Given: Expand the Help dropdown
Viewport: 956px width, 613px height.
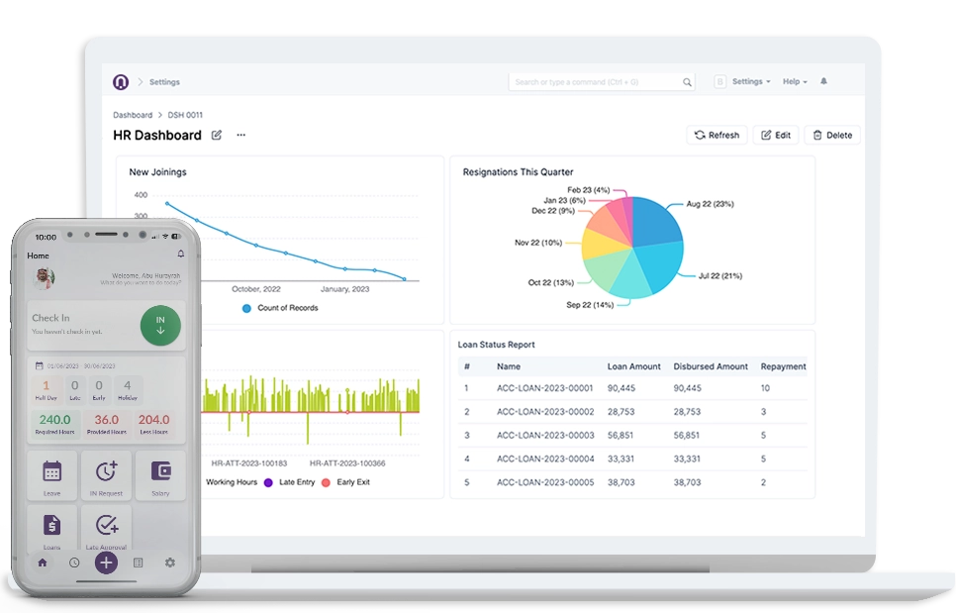Looking at the screenshot, I should 795,82.
